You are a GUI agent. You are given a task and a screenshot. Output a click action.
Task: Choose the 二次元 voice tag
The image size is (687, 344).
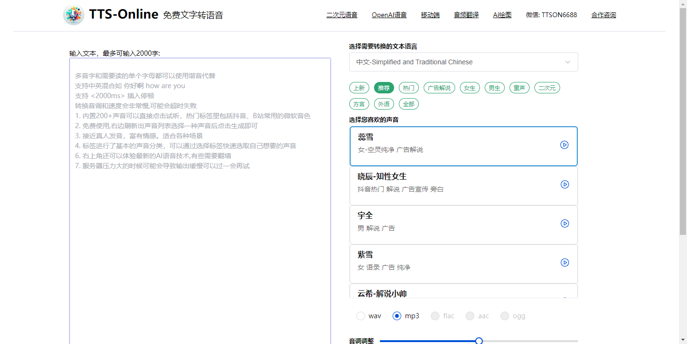[x=547, y=88]
